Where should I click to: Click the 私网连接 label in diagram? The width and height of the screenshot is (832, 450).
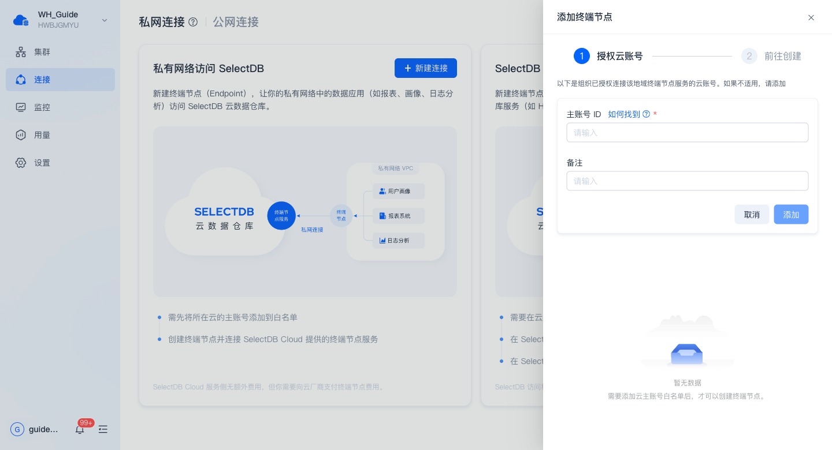tap(312, 230)
